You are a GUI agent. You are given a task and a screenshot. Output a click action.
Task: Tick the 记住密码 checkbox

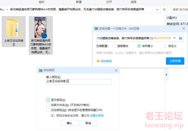point(48,110)
